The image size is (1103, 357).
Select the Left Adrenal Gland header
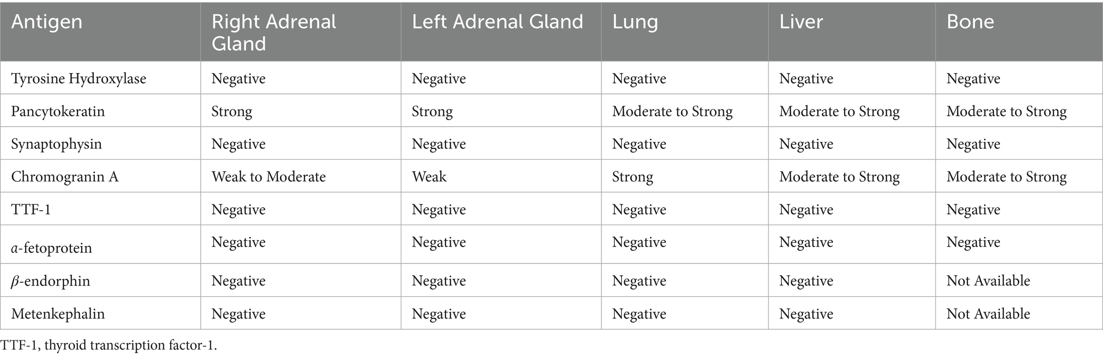pyautogui.click(x=497, y=22)
